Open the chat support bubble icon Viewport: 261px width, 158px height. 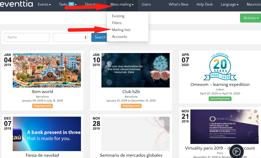coord(237,151)
